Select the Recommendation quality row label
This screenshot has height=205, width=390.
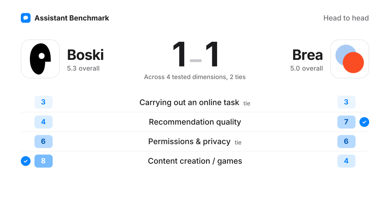click(195, 122)
